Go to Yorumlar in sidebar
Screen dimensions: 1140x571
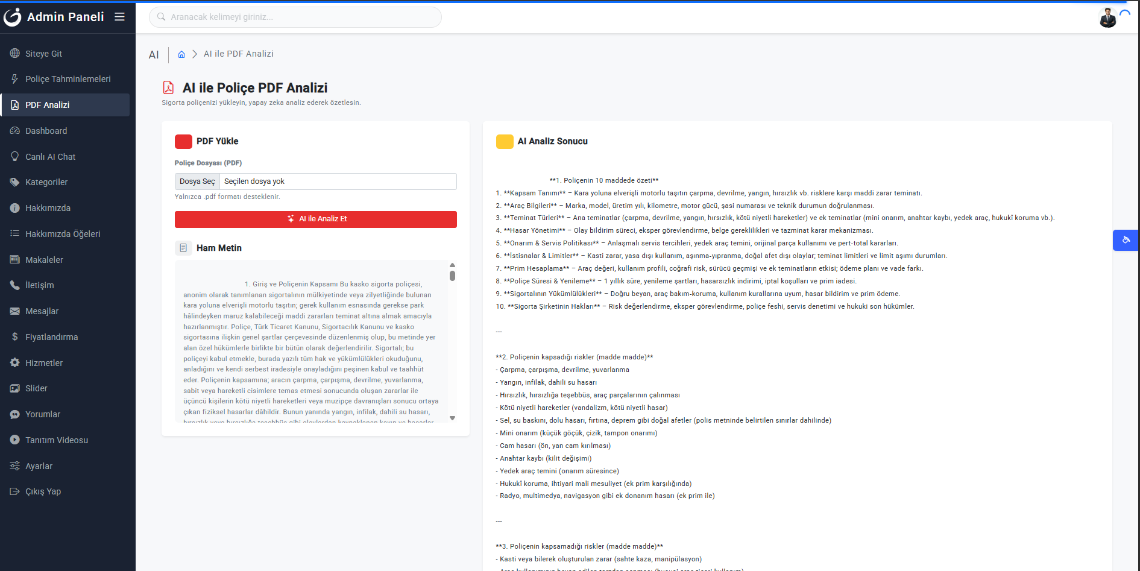point(65,414)
